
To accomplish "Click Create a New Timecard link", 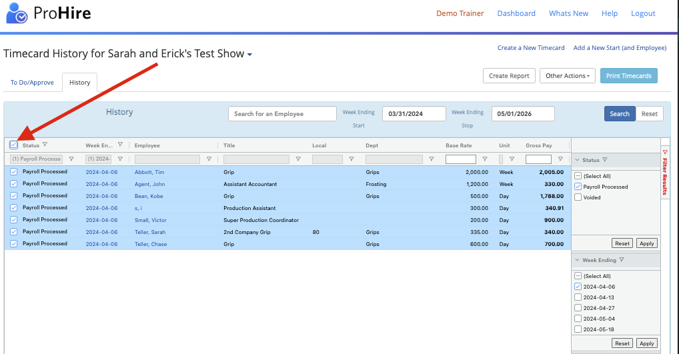I will [531, 47].
